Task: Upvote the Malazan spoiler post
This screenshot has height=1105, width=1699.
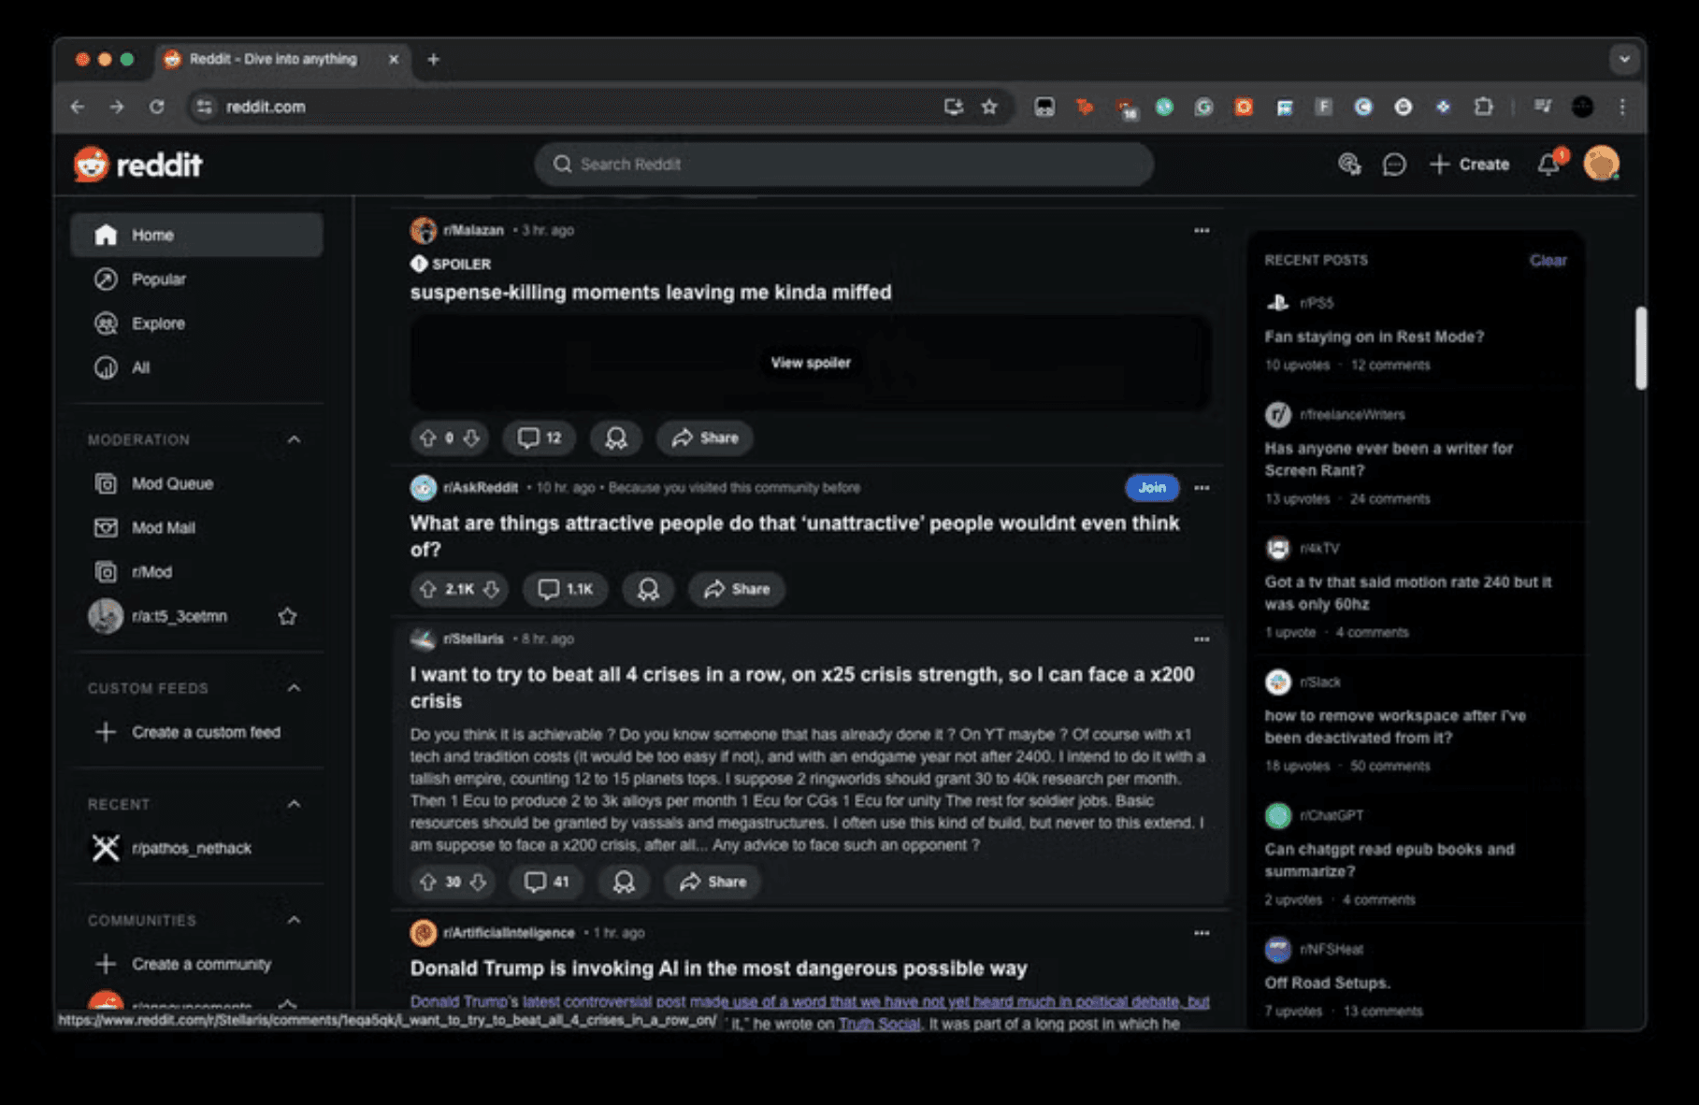Action: [x=427, y=438]
